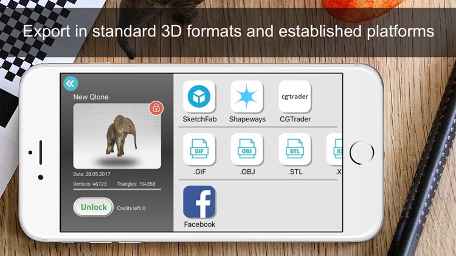Tap the 'Vertices: 46723' text
Viewport: 456px width, 256px height.
(x=90, y=184)
